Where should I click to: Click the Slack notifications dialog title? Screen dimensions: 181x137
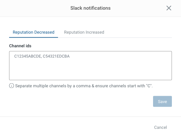90,8
